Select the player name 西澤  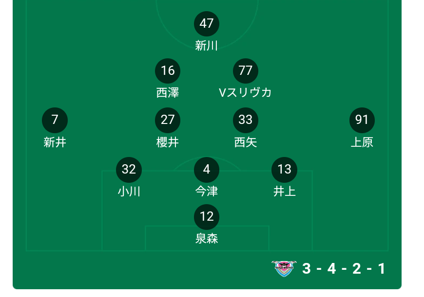coord(168,93)
